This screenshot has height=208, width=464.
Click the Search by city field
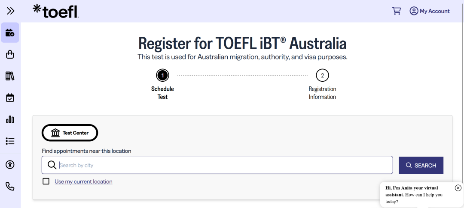(x=223, y=165)
